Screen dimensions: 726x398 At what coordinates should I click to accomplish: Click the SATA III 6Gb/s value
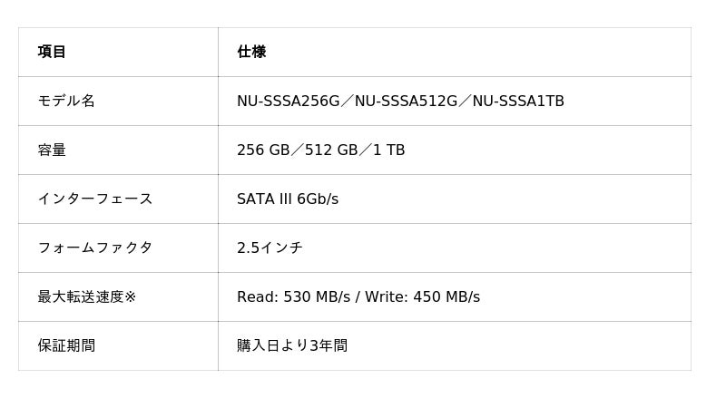(288, 199)
